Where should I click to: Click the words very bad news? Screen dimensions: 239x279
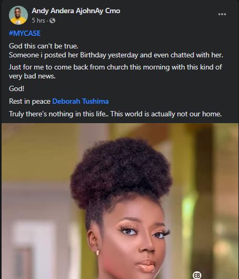coord(32,76)
